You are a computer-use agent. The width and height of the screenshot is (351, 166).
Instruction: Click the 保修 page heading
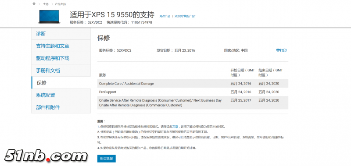coord(104,38)
